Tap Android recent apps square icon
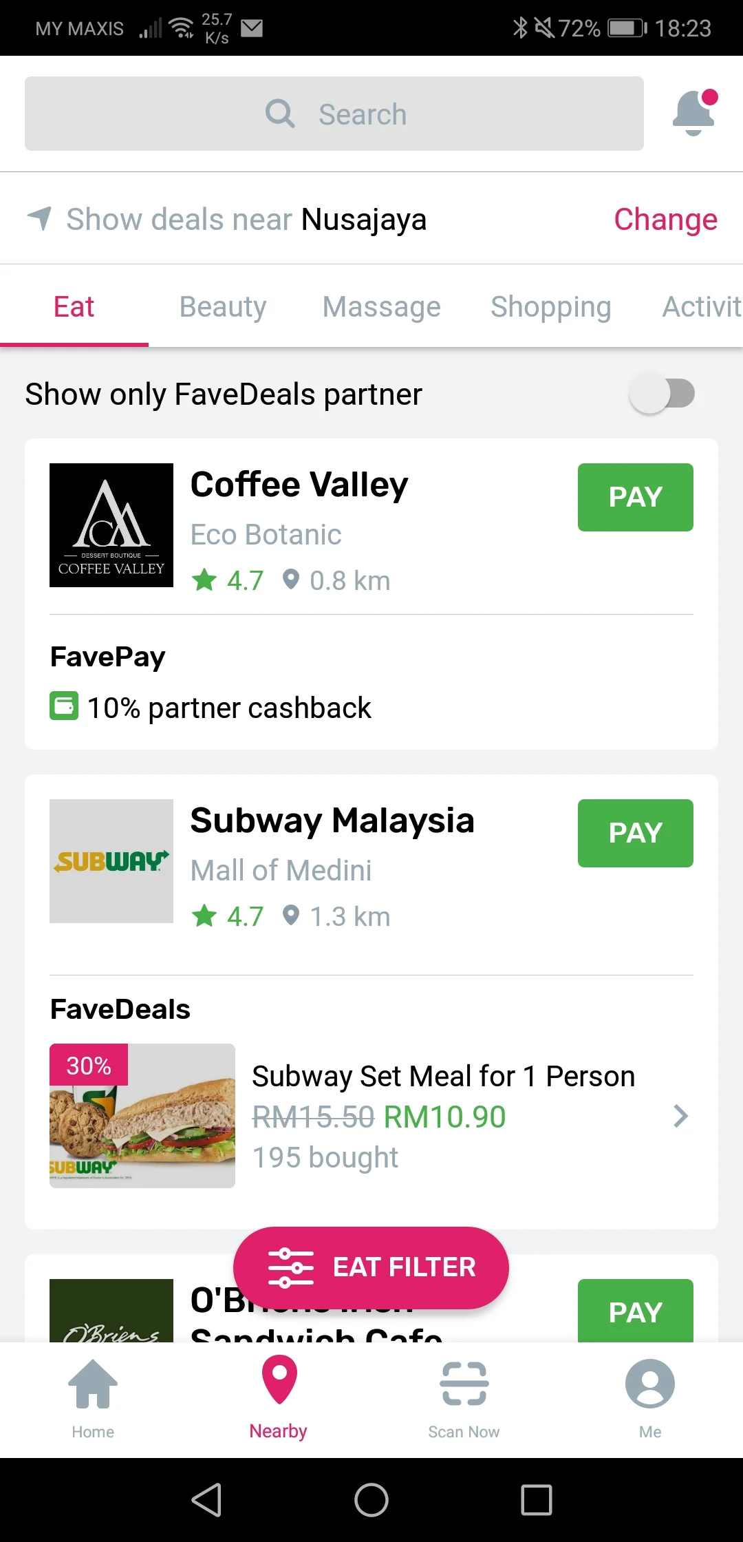743x1542 pixels. (537, 1499)
